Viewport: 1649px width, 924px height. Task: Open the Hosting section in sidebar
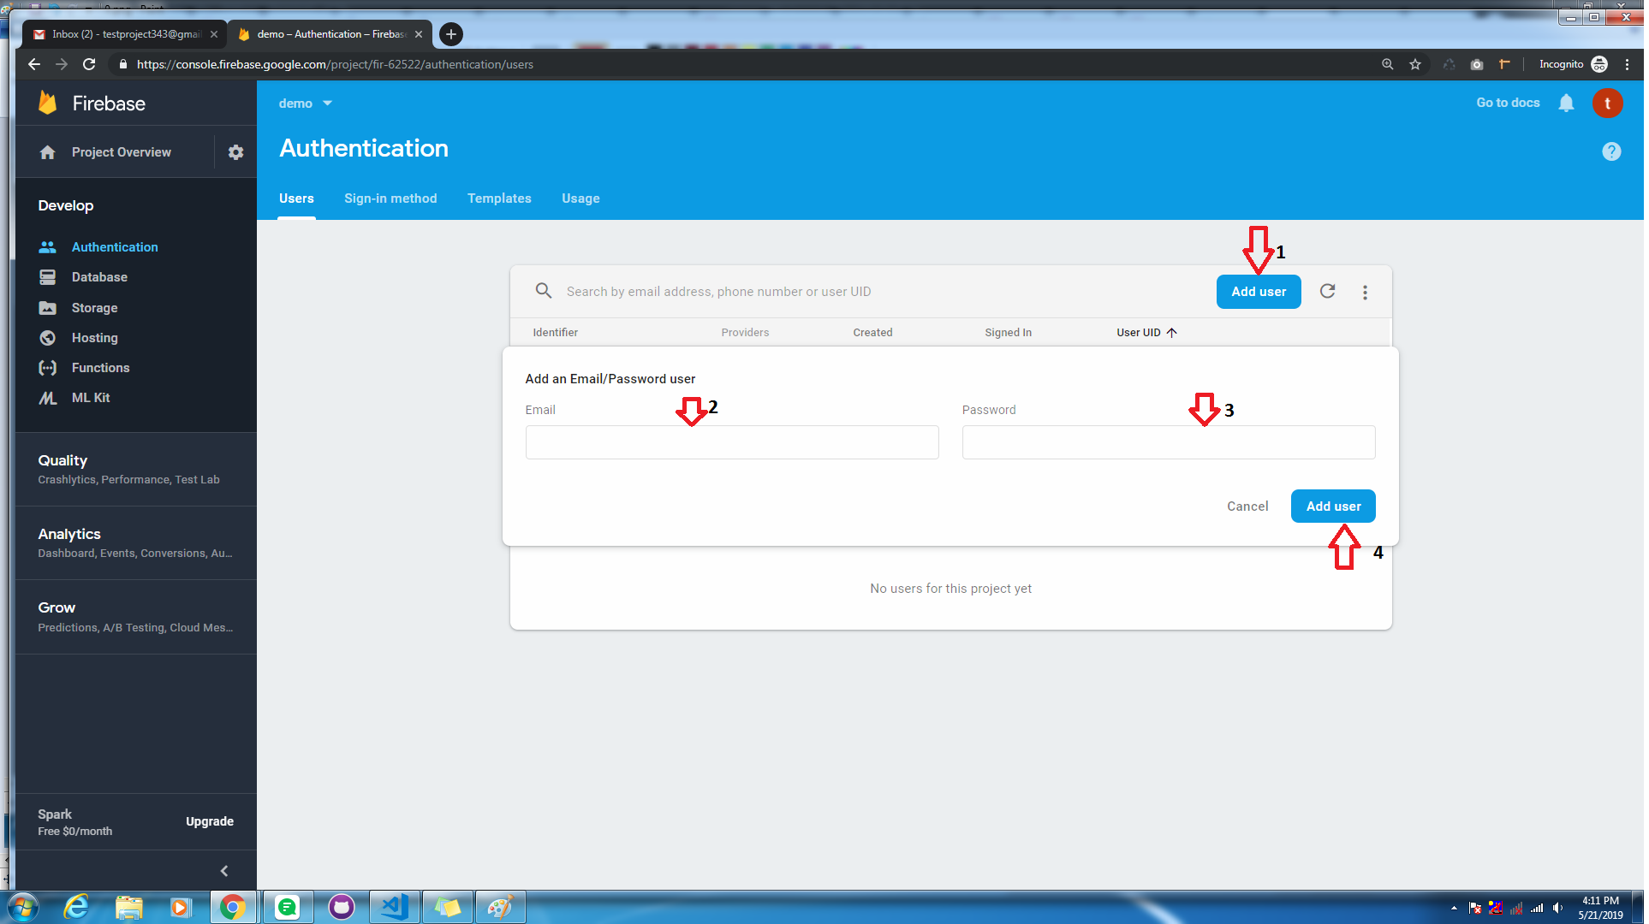coord(94,338)
